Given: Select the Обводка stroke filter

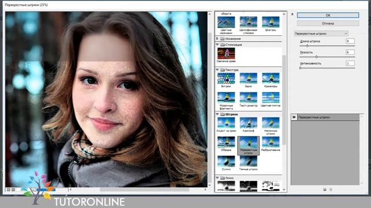Looking at the screenshot, I should pyautogui.click(x=226, y=142).
